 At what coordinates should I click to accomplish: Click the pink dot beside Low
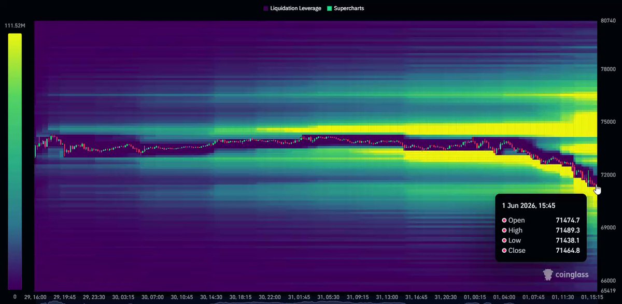point(504,240)
